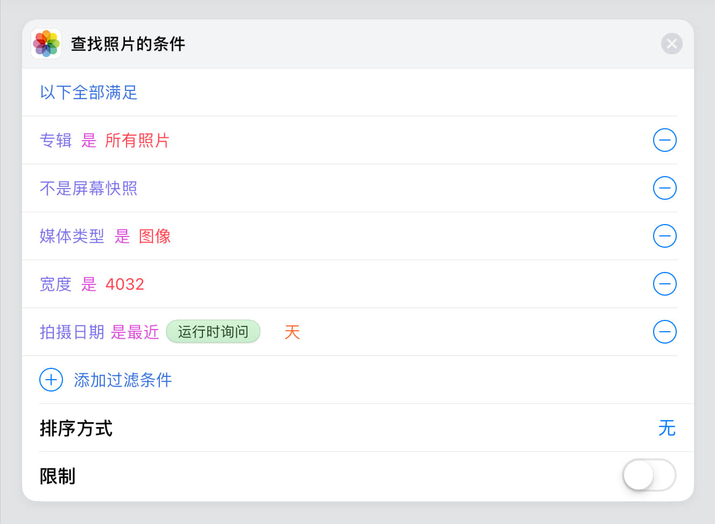Remove the 专辑 filter condition
This screenshot has width=715, height=524.
click(664, 140)
